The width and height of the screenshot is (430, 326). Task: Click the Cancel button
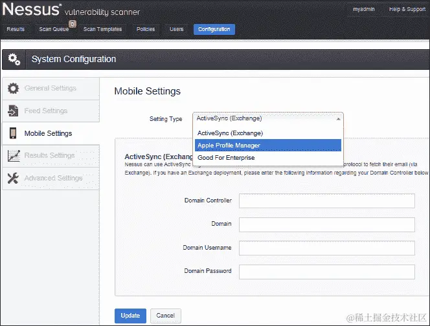[165, 316]
